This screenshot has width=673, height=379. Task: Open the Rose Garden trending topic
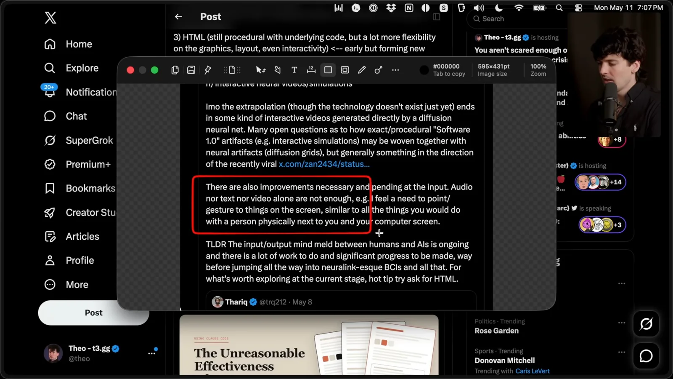pos(496,331)
